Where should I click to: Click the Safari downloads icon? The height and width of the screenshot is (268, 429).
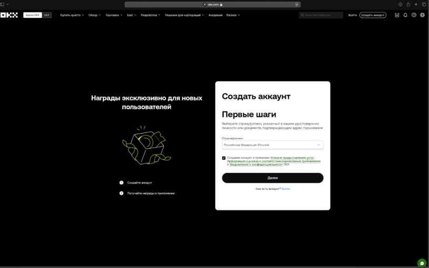pos(400,4)
